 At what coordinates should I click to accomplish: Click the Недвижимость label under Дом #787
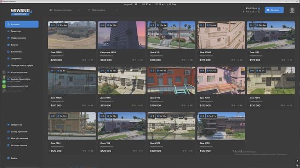(206, 101)
